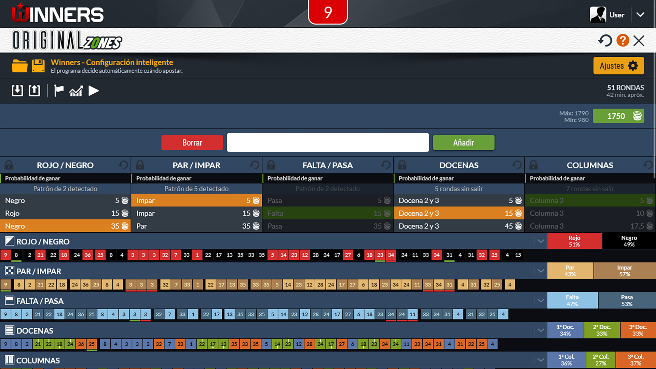Screen dimensions: 656x369
Task: Click the download import icon in toolbar
Action: tap(17, 91)
